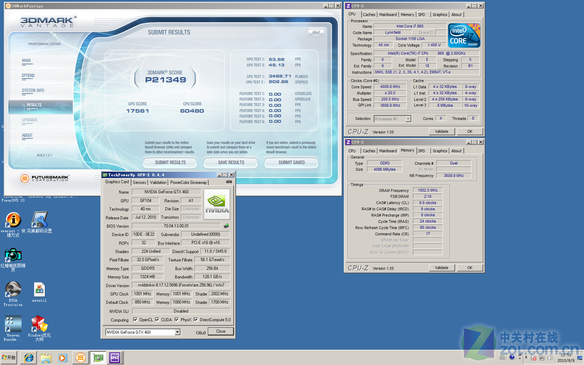Click the GPU-Z screenshot camera icon

pos(229,182)
